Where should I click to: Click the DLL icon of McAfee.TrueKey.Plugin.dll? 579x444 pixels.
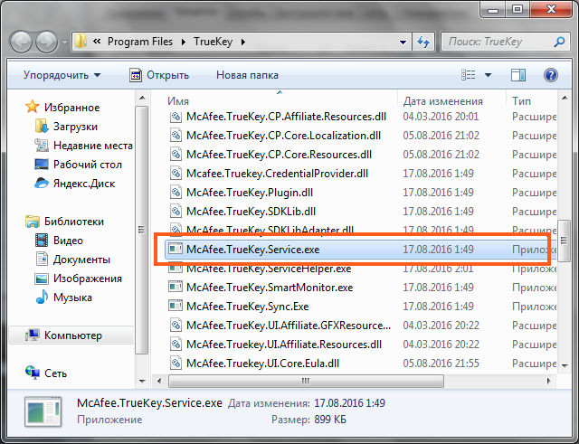(x=176, y=192)
